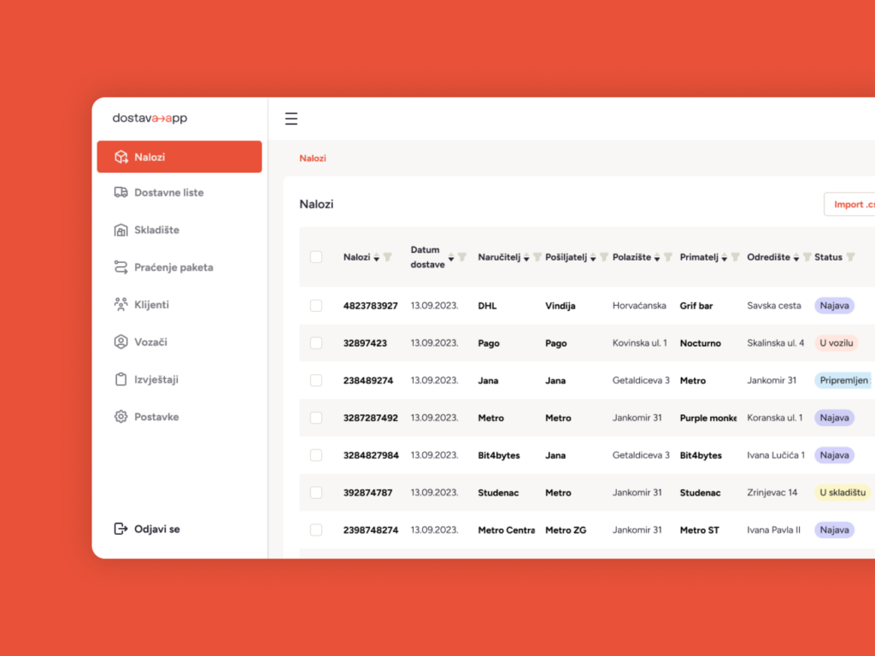Toggle the select-all checkbox in table header
The height and width of the screenshot is (656, 875).
point(316,256)
